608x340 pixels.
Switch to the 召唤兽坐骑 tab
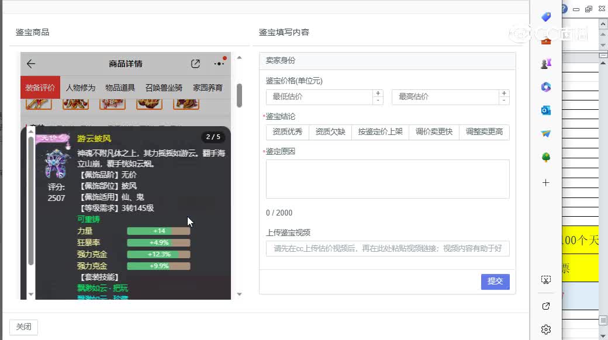[x=165, y=87]
